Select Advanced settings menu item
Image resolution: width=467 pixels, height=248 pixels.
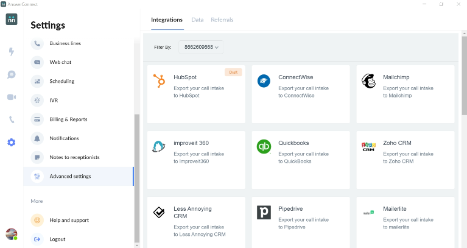[79, 177]
